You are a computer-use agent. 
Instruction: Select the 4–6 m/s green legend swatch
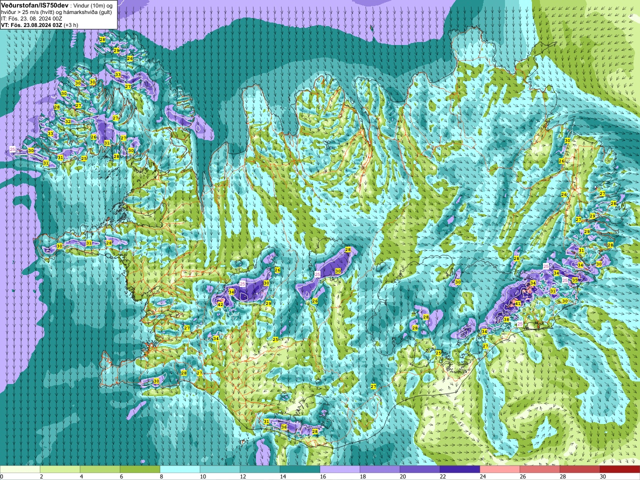point(100,469)
